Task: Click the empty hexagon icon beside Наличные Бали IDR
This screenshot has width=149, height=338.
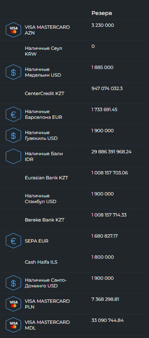Action: pyautogui.click(x=13, y=156)
